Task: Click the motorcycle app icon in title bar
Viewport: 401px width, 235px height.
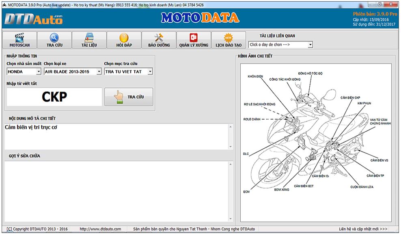Action: [4, 5]
